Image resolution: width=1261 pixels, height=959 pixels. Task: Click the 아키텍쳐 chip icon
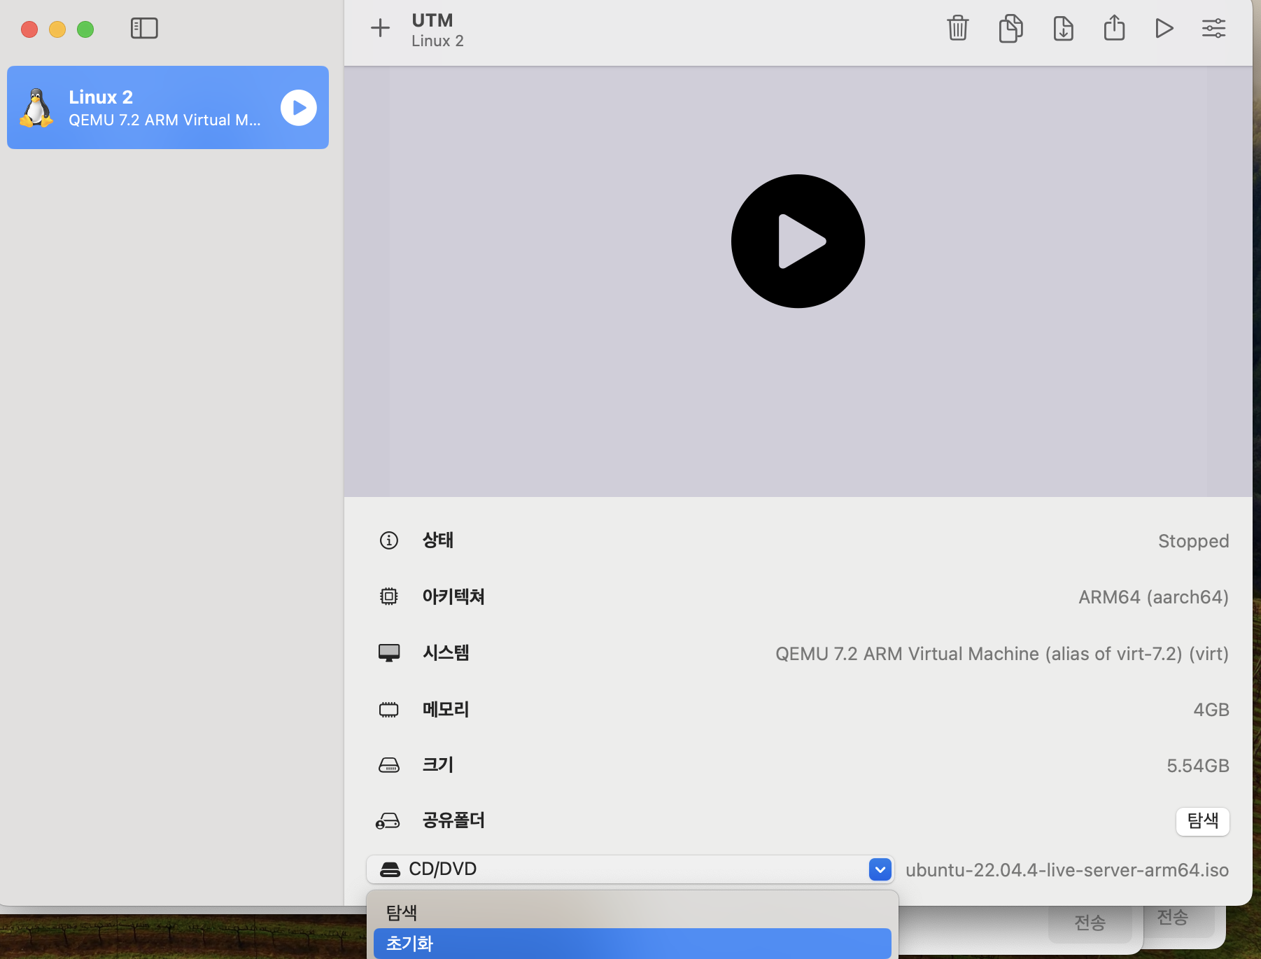point(389,596)
